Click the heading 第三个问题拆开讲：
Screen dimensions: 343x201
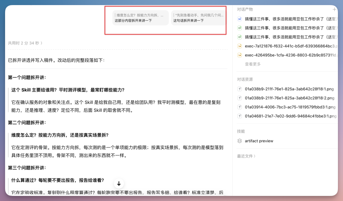tap(27, 168)
